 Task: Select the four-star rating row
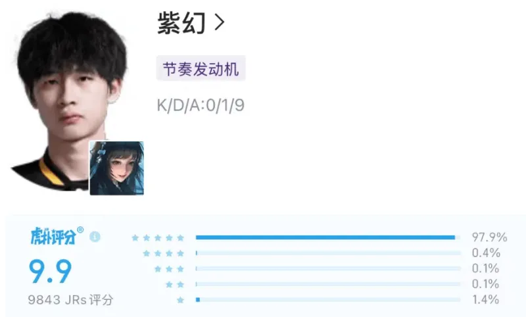click(319, 253)
